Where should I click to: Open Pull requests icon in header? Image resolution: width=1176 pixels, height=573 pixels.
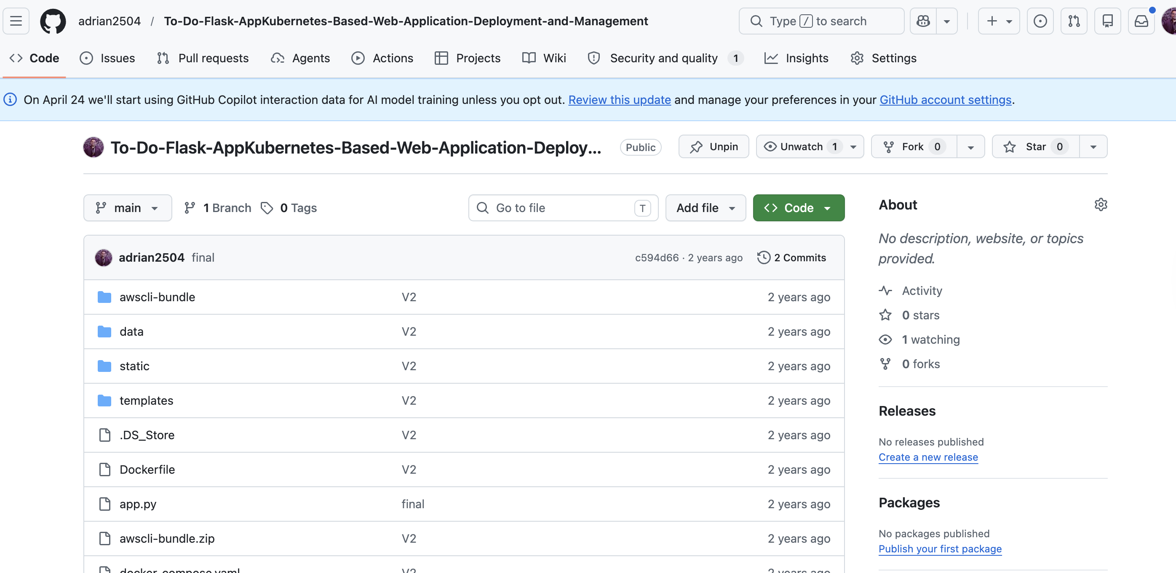(1074, 21)
